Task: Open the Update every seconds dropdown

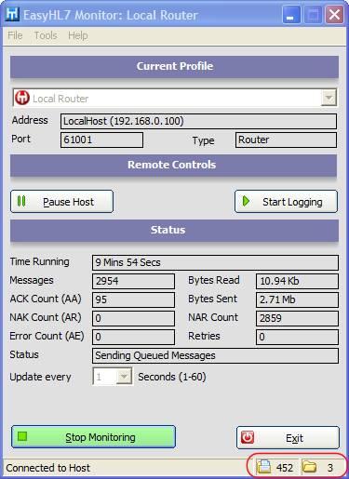Action: point(124,377)
